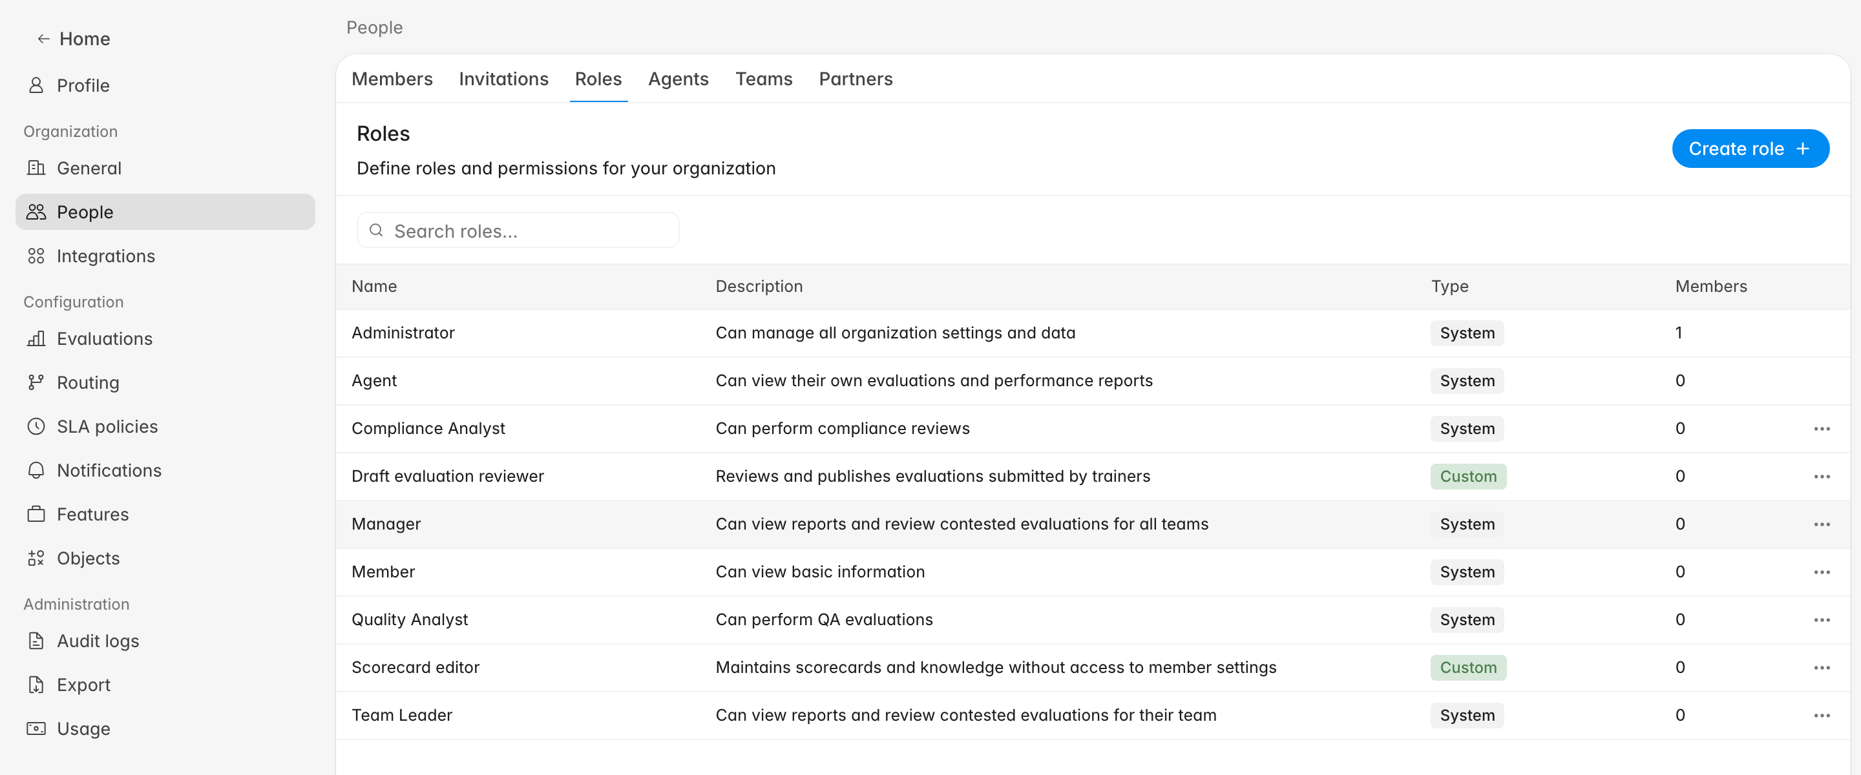The image size is (1861, 775).
Task: Open the Teams tab
Action: [x=764, y=79]
